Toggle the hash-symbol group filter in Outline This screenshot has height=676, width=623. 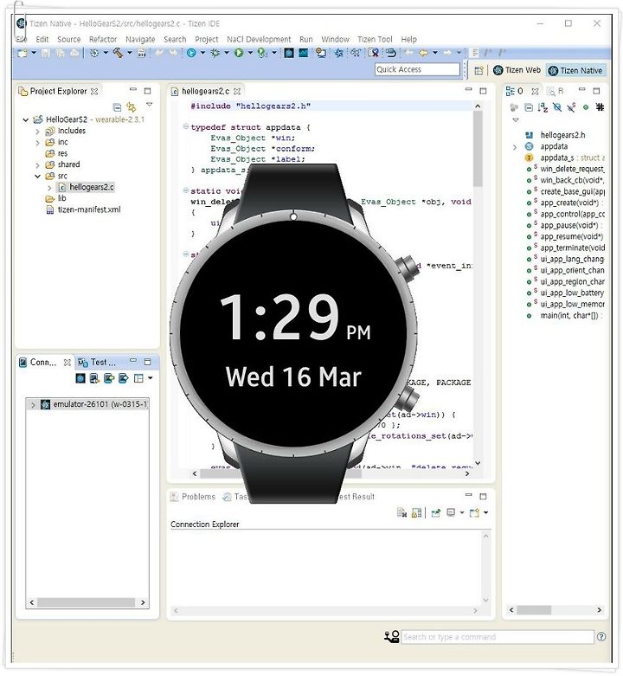pos(600,107)
